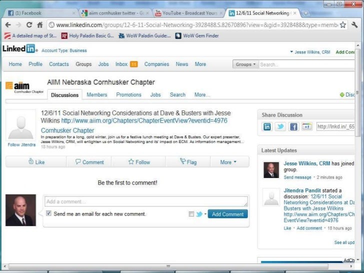
Task: Share discussion on LinkedIn icon
Action: pos(267,127)
